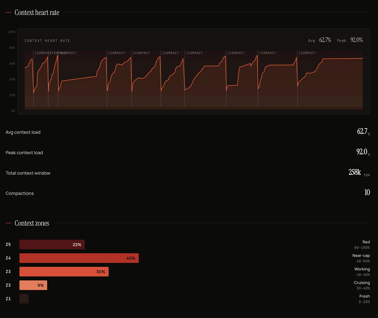This screenshot has width=378, height=318.
Task: Click the '60-80%' range text
Action: (x=363, y=261)
